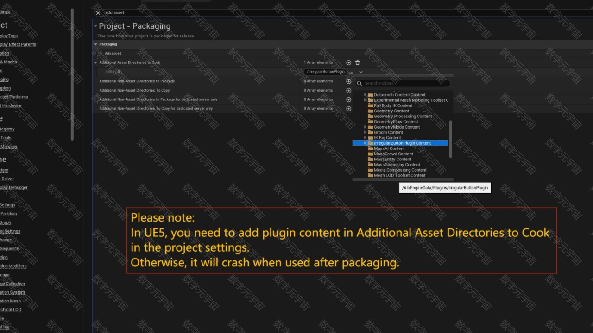593x333 pixels.
Task: Select the Geometry Content folder icon
Action: click(x=371, y=111)
